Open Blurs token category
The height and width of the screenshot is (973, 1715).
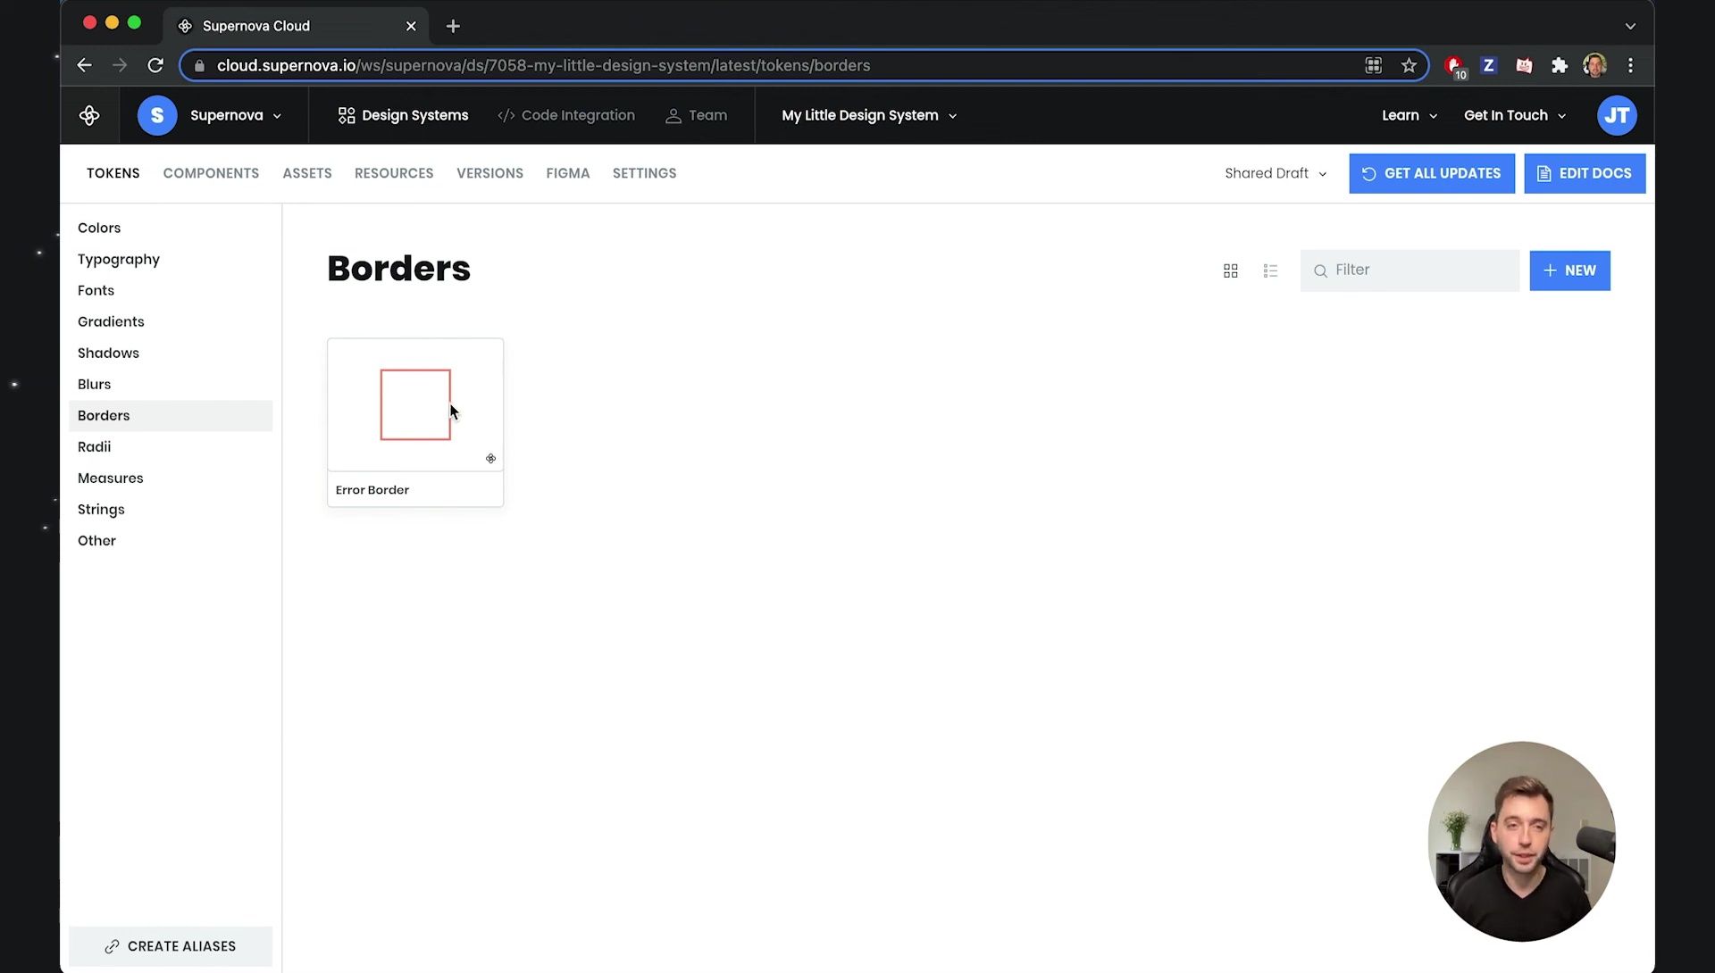pos(171,384)
